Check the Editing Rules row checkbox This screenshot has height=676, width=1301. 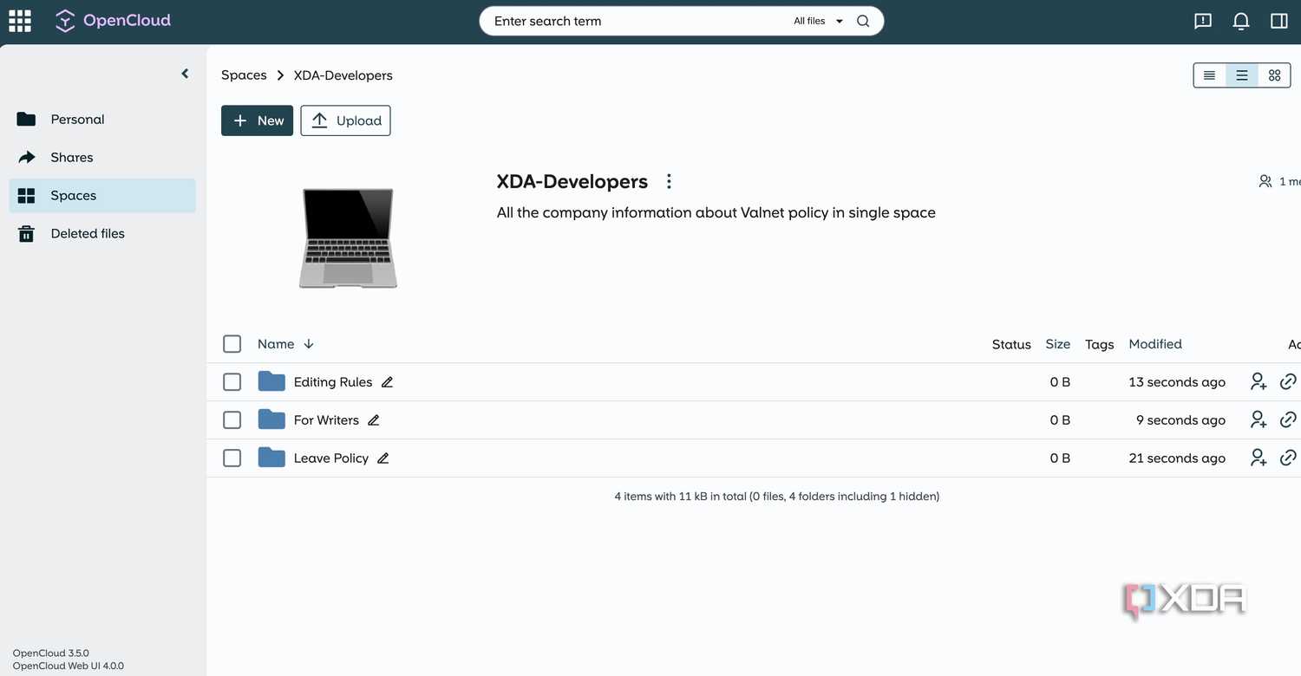click(232, 382)
